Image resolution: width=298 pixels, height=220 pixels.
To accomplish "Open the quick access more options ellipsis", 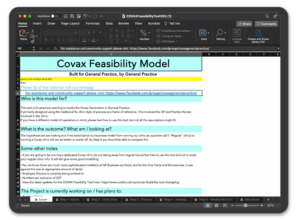I will click(102, 16).
